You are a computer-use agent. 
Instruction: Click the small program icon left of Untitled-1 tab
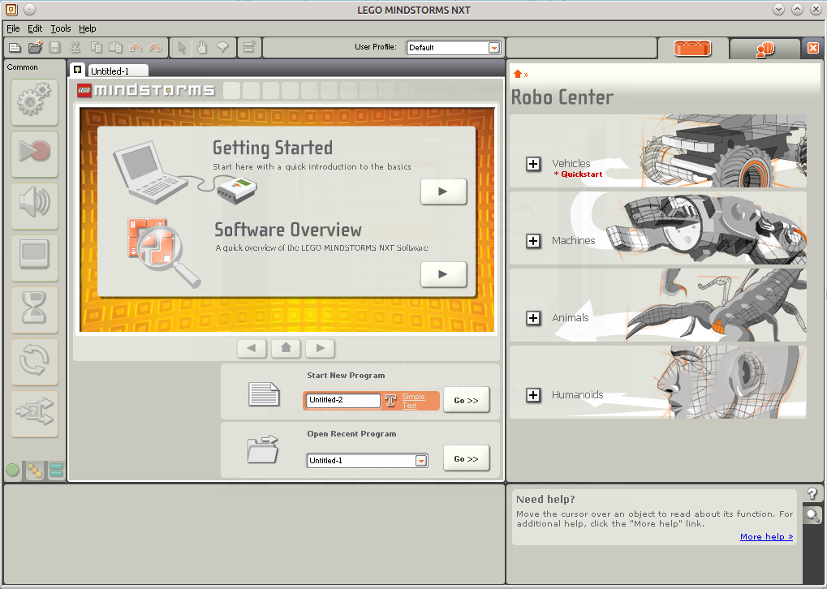pos(78,70)
